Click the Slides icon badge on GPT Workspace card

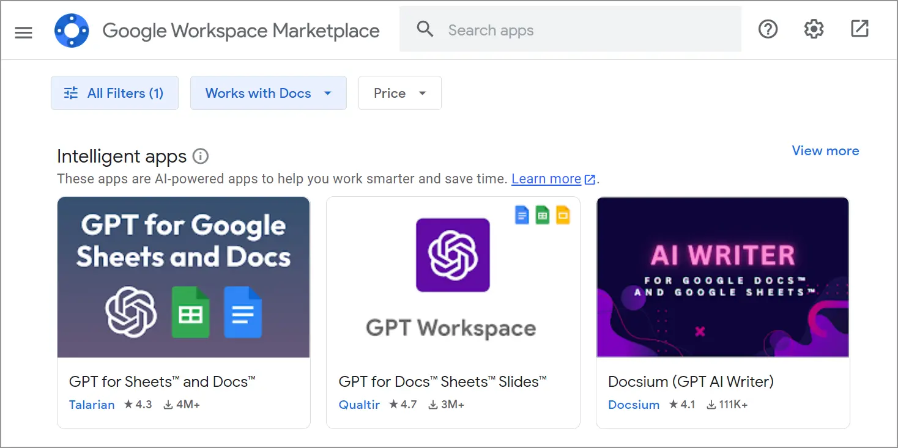[x=563, y=215]
